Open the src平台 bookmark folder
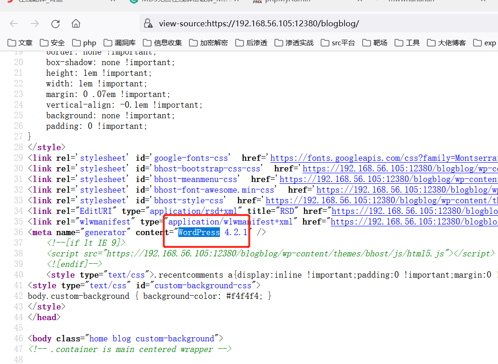 pyautogui.click(x=338, y=42)
